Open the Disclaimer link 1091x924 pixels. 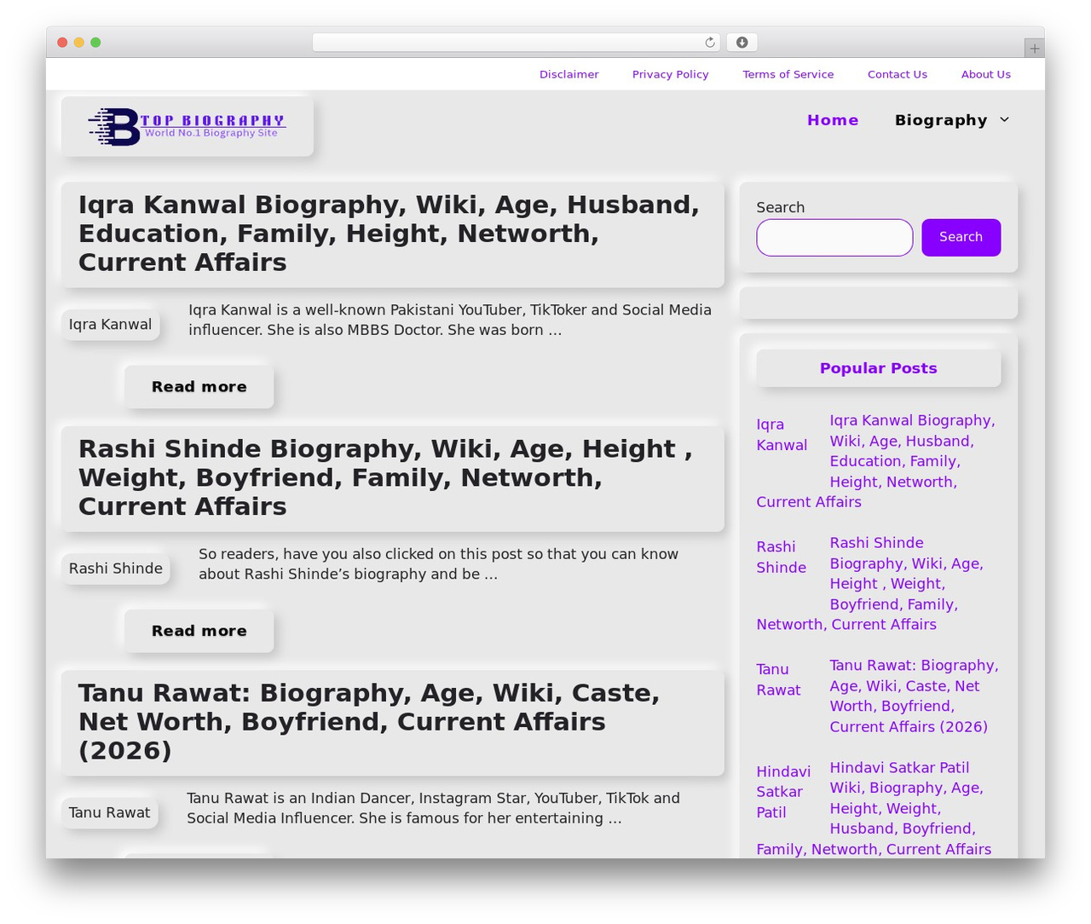569,74
